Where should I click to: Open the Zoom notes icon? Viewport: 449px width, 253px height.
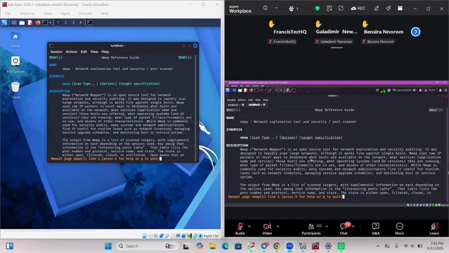(x=329, y=9)
